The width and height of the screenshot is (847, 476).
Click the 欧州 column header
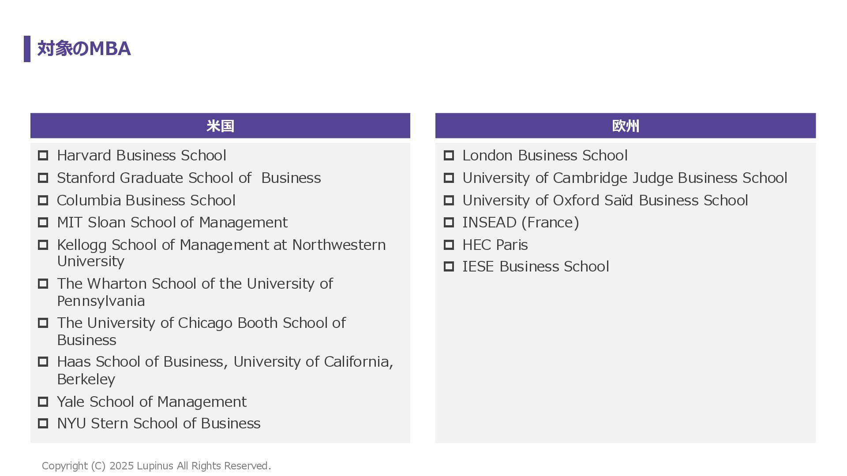(x=626, y=126)
